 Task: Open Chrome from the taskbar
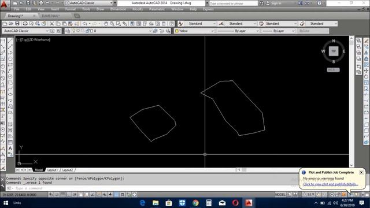coord(195,203)
